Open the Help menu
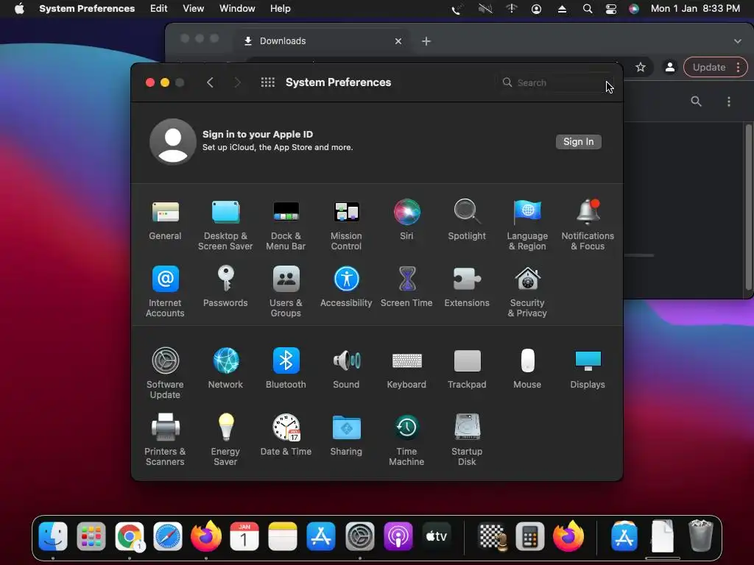 pyautogui.click(x=281, y=9)
